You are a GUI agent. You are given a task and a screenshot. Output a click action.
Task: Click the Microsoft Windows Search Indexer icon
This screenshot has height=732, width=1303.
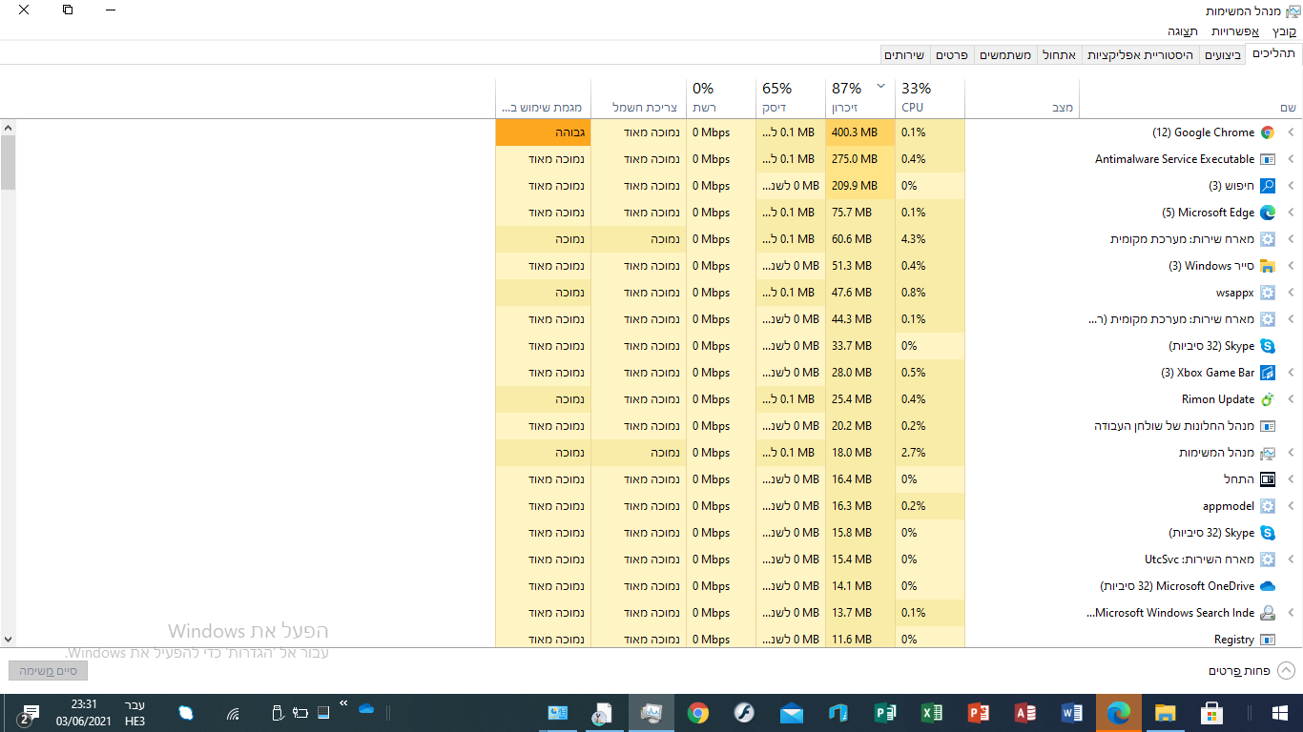(x=1268, y=613)
